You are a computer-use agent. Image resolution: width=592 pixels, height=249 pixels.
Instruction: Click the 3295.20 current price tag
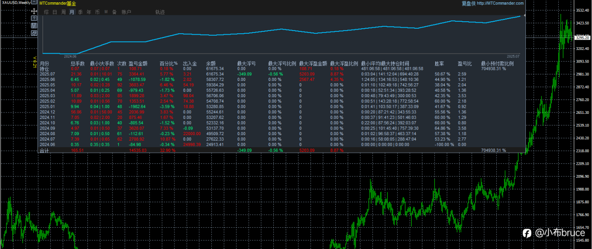click(582, 38)
